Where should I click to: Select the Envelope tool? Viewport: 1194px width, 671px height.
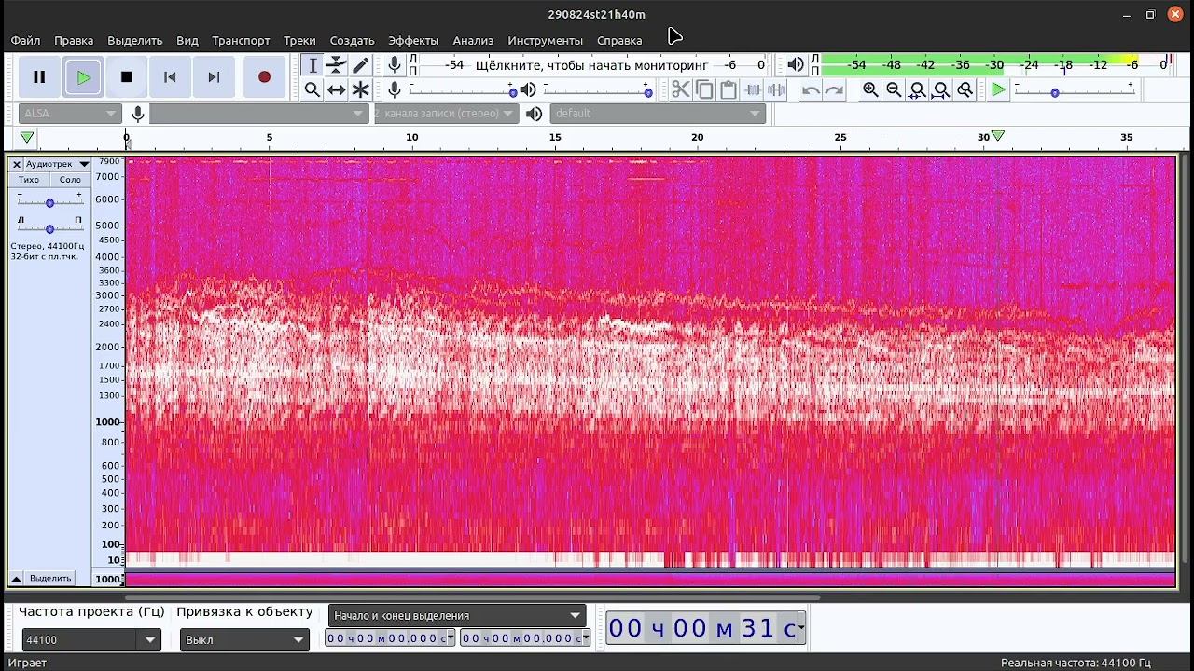336,65
